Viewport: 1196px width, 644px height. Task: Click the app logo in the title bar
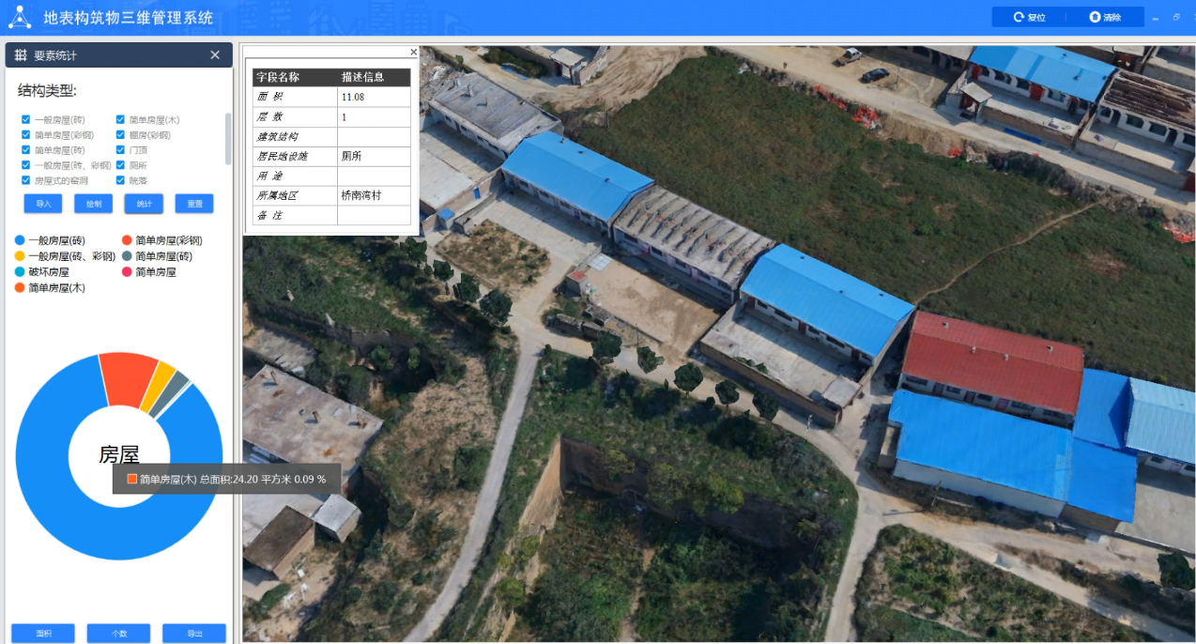20,17
